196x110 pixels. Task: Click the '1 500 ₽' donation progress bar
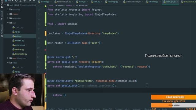(174, 105)
